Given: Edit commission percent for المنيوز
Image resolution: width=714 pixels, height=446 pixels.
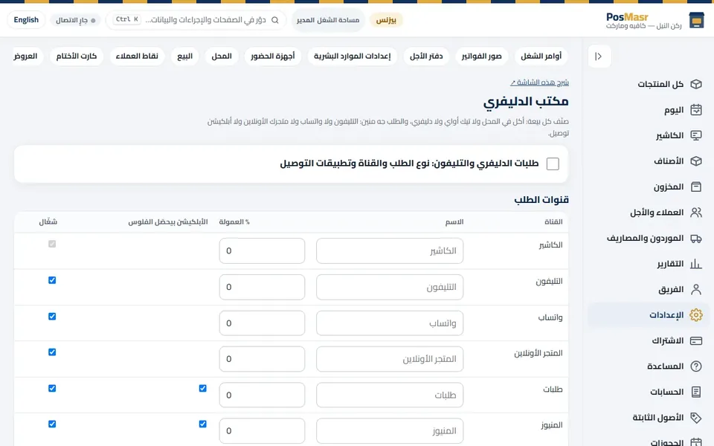Looking at the screenshot, I should coord(262,431).
